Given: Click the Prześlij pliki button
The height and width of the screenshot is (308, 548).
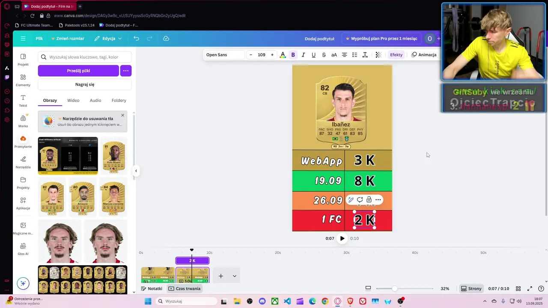Looking at the screenshot, I should point(78,71).
